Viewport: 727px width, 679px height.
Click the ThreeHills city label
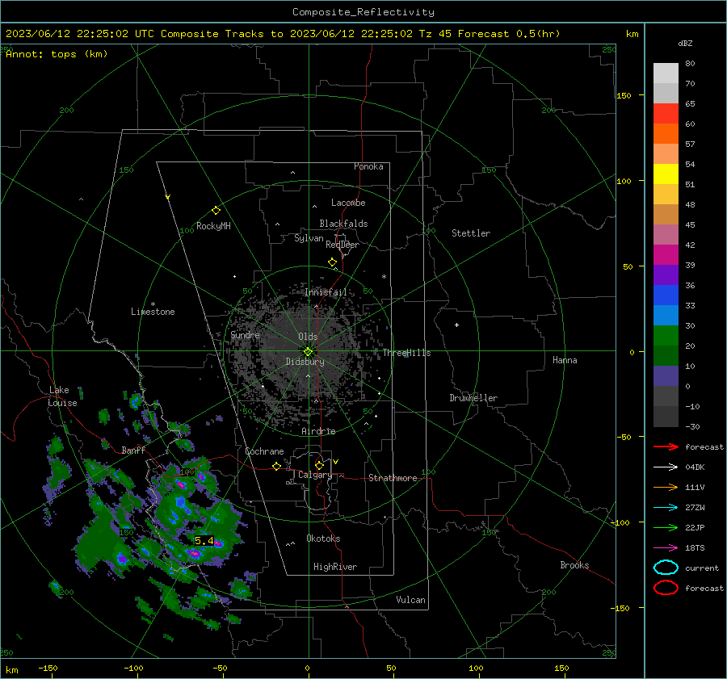click(406, 353)
